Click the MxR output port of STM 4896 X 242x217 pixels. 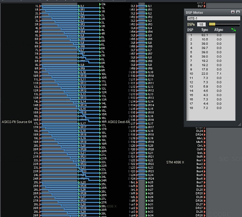[205, 142]
